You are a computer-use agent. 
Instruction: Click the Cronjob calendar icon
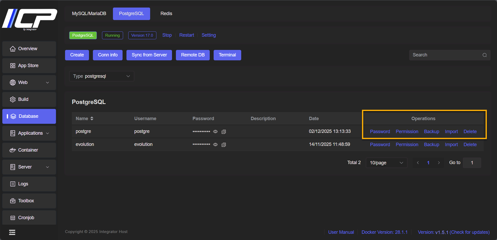pyautogui.click(x=12, y=218)
